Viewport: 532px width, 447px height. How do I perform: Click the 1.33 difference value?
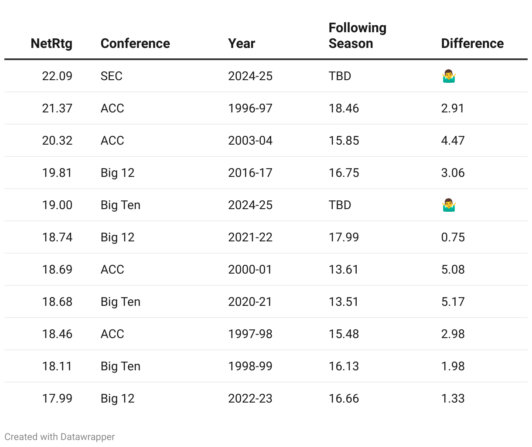point(453,399)
